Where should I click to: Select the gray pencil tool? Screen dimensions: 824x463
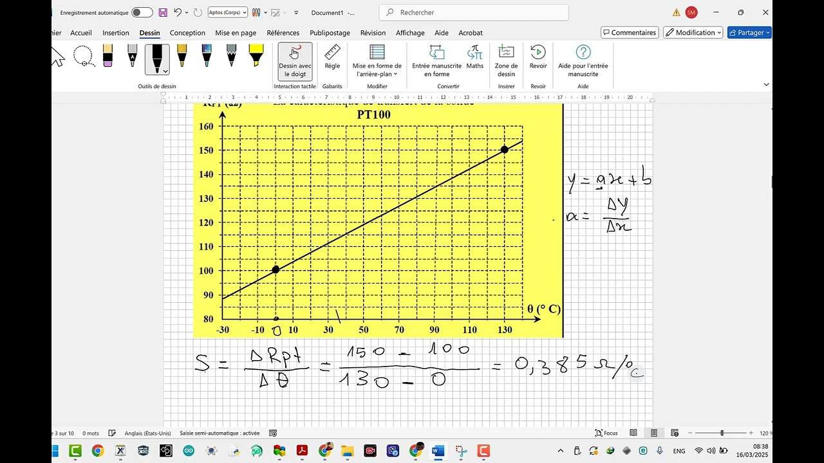point(231,56)
